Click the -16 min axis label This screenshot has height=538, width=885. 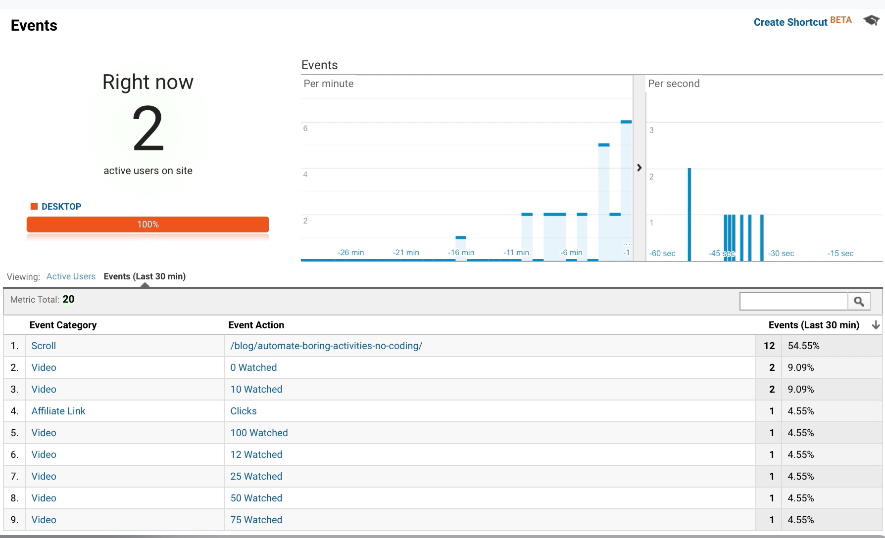click(461, 253)
